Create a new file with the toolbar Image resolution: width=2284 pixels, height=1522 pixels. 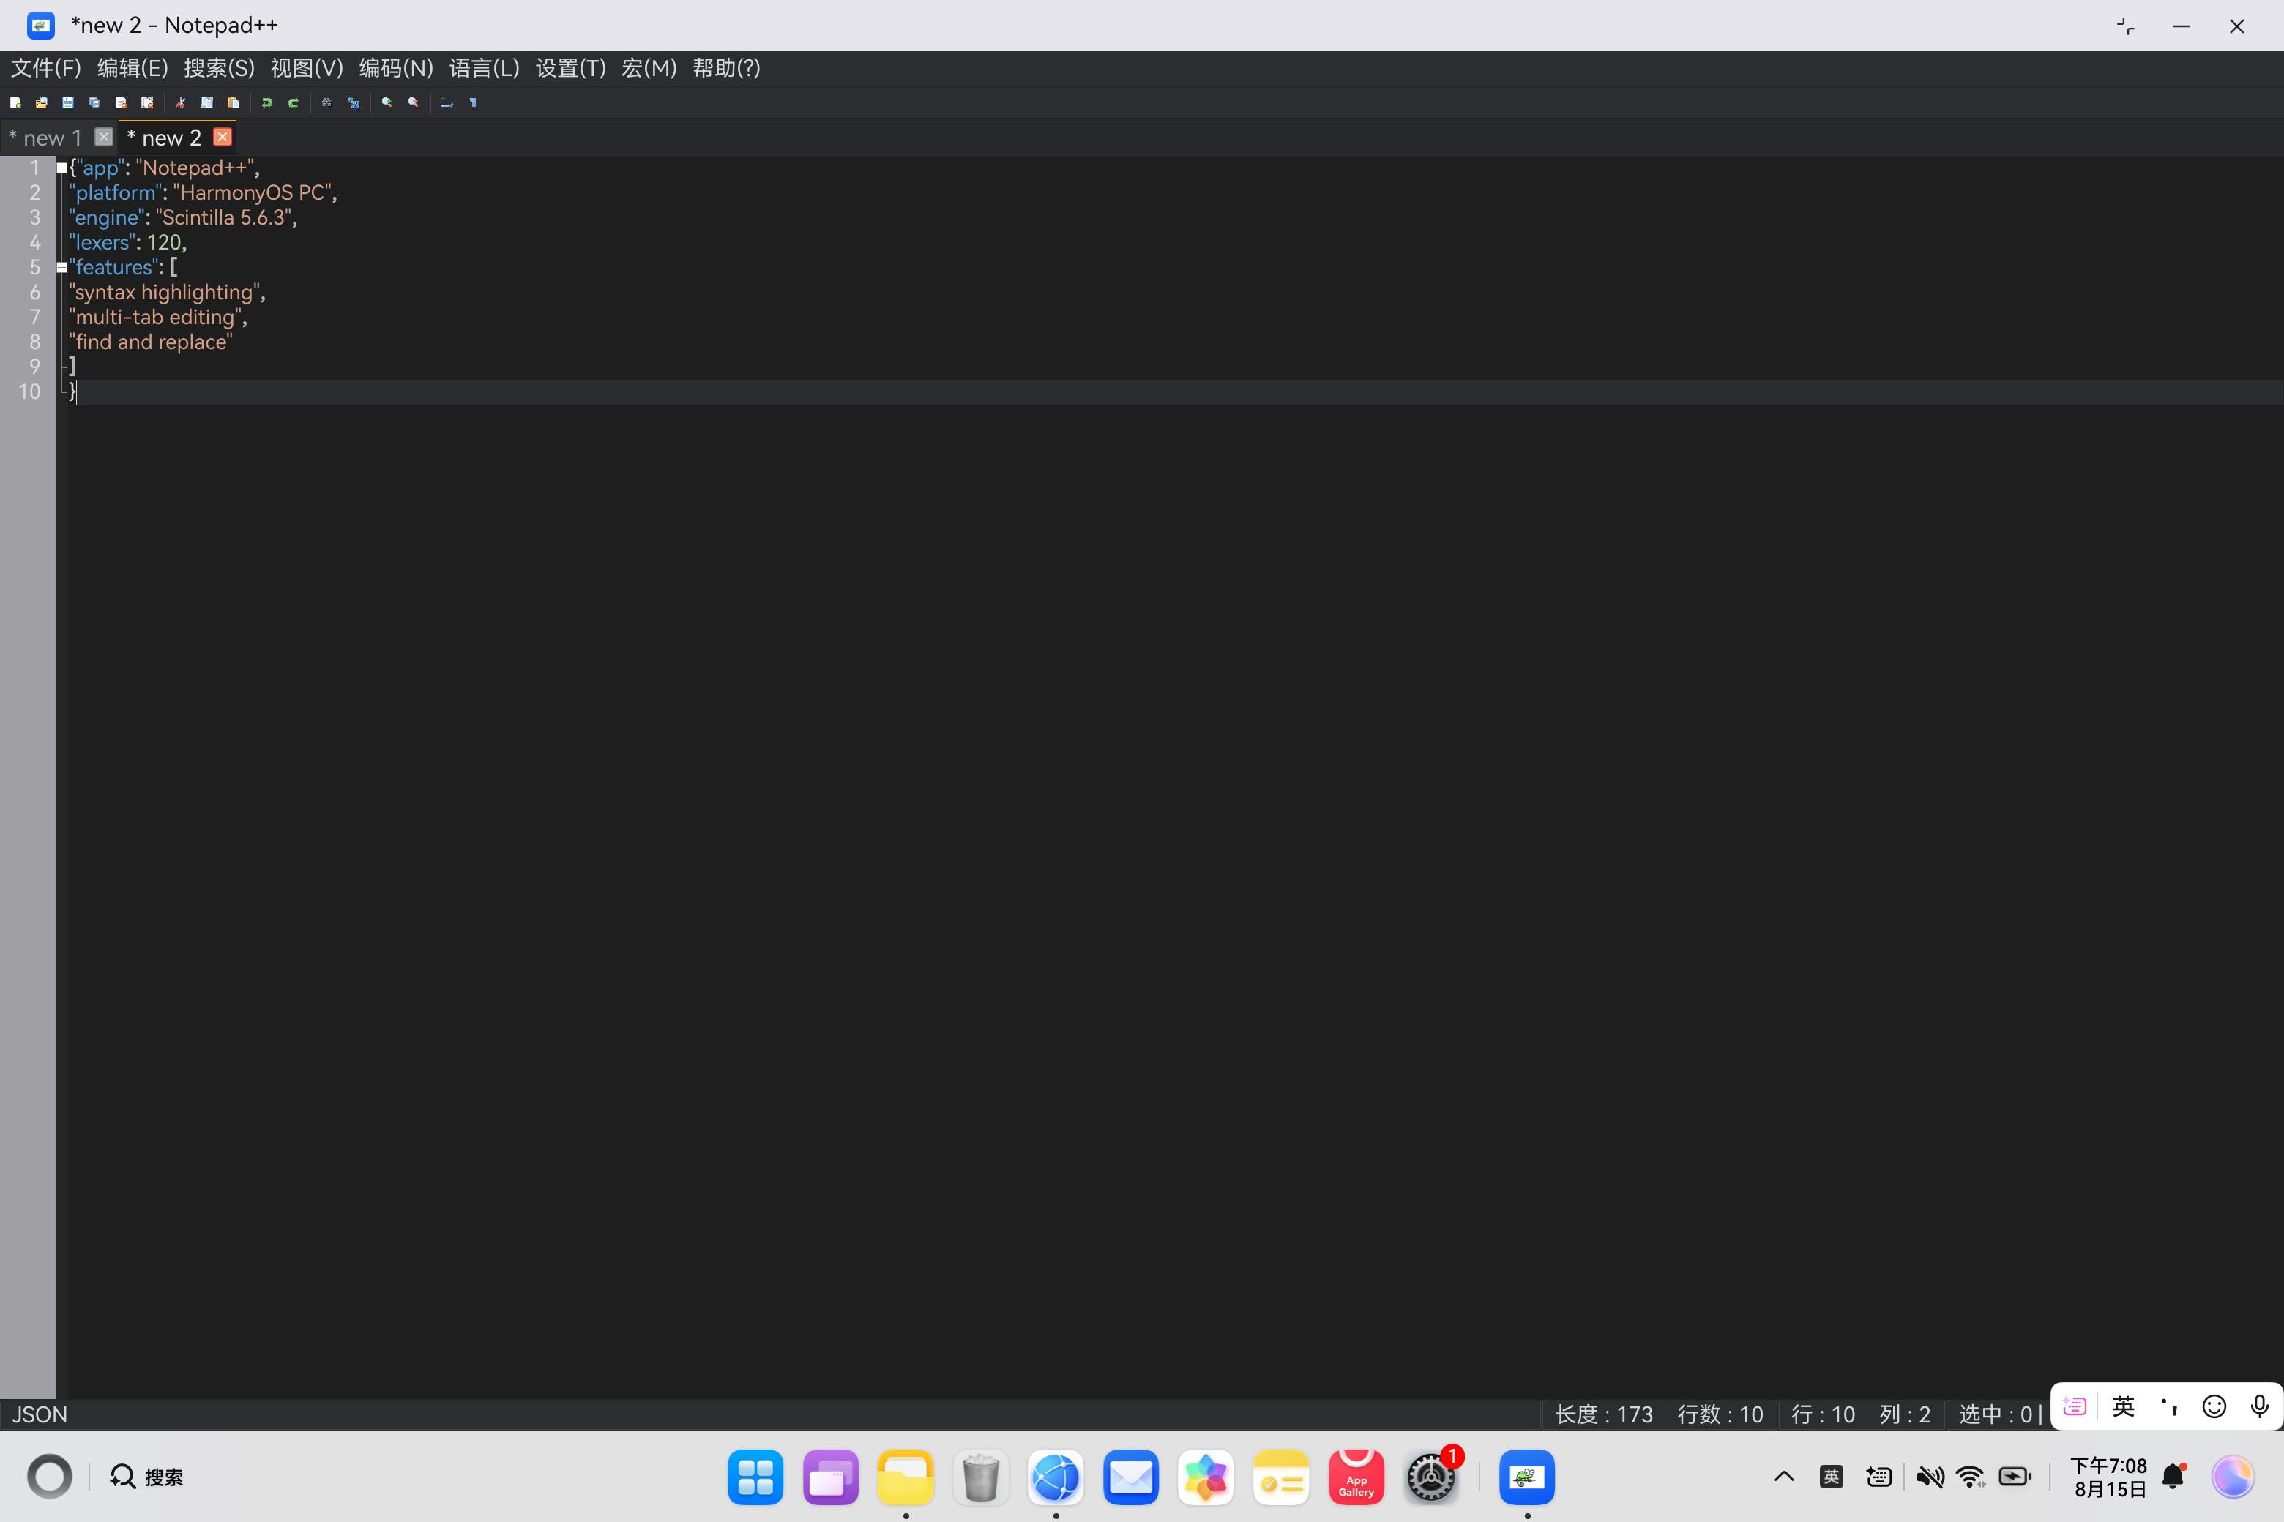click(x=15, y=102)
